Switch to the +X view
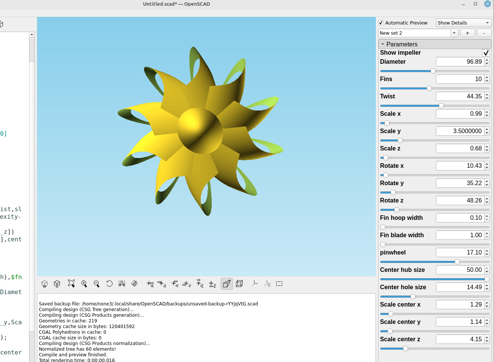Viewport: 494px width, 362px height. coord(150,284)
